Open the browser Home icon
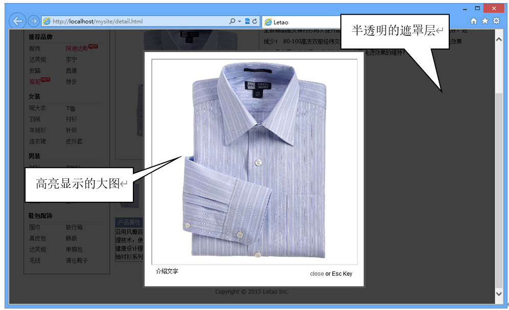 tap(474, 21)
